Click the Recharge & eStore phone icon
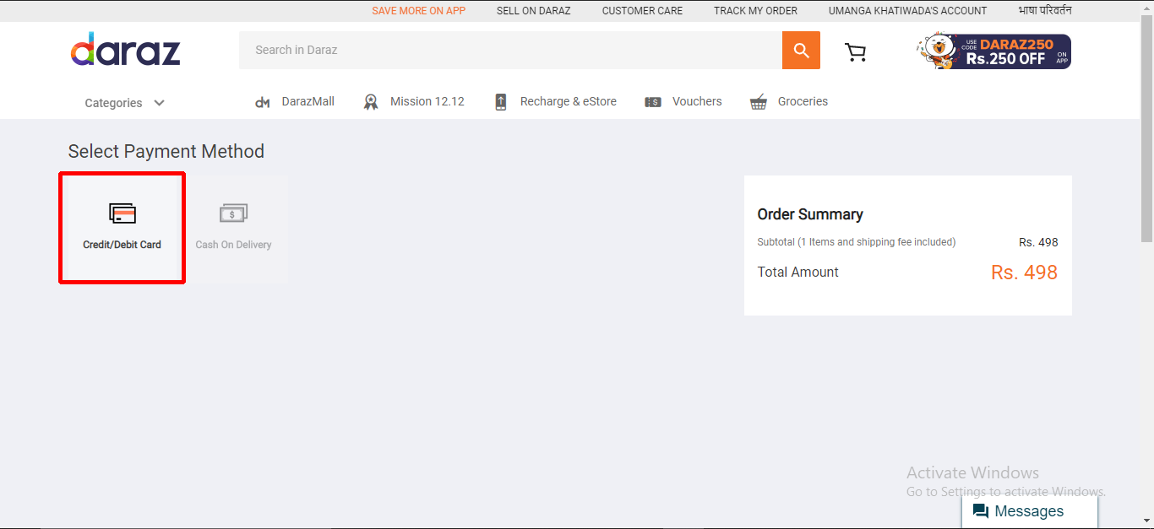Screen dimensions: 1154x529 (500, 102)
